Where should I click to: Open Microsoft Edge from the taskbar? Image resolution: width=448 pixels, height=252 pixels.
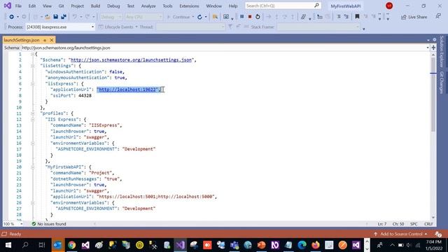[x=302, y=245]
